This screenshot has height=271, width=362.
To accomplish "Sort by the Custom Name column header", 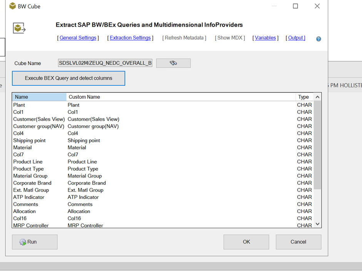I will pos(181,97).
